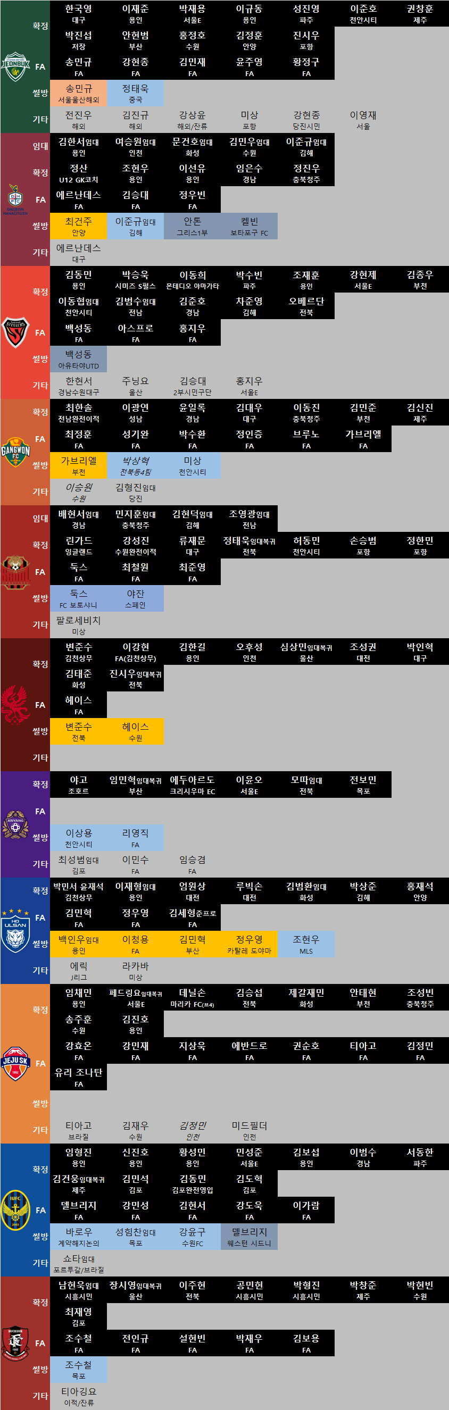
Task: Click the yellow 가브리엘 부천 cell
Action: coord(78,466)
